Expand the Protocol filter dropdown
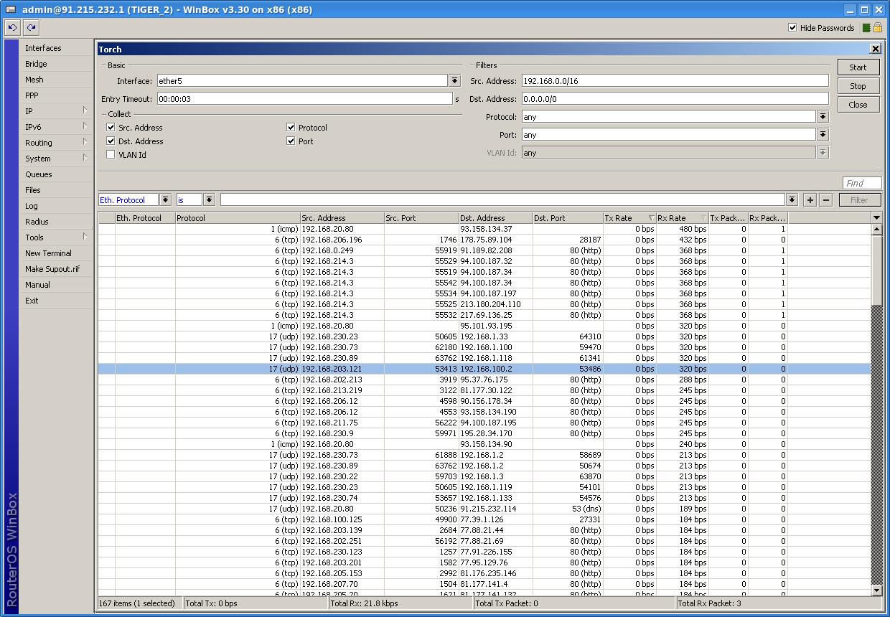Viewport: 890px width, 617px height. (823, 117)
